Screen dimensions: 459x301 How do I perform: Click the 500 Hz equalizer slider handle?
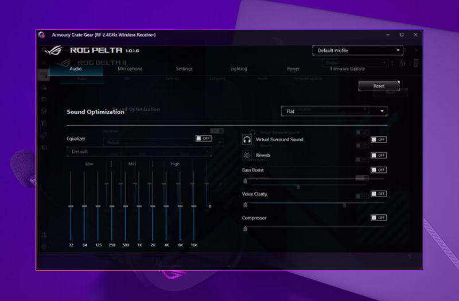[125, 206]
